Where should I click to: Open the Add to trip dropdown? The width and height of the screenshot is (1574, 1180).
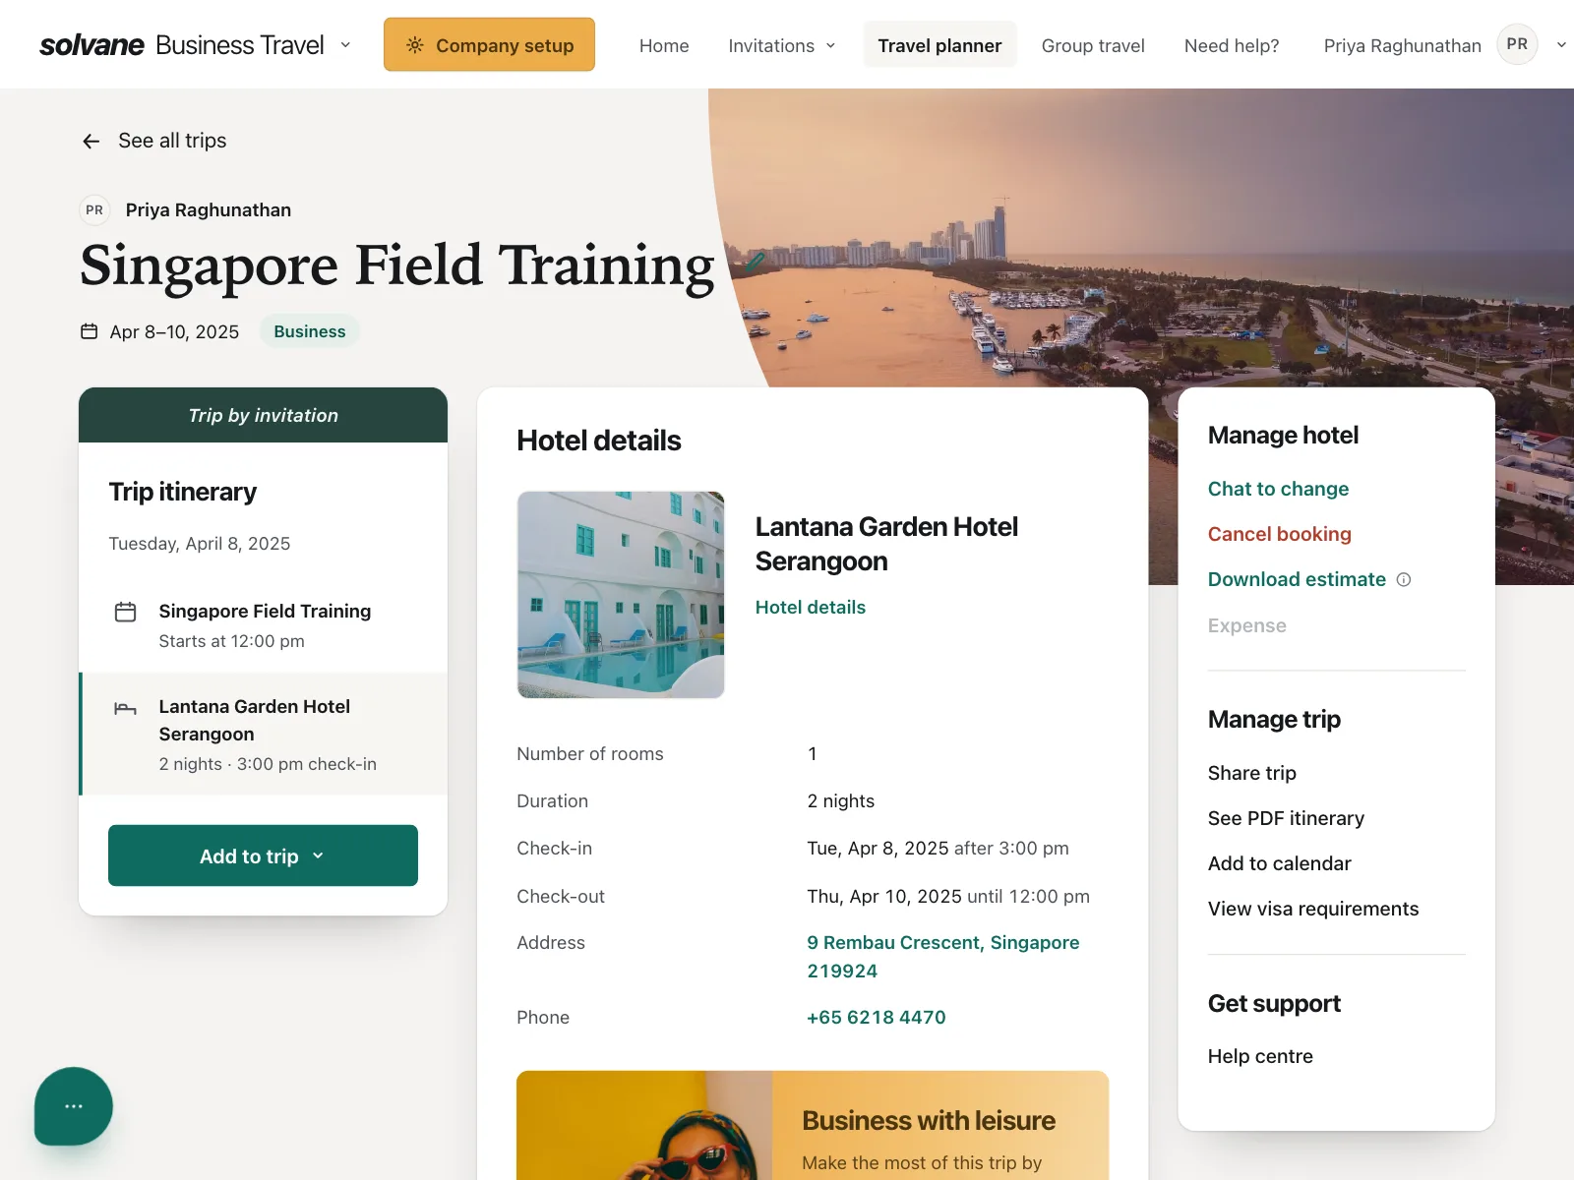point(263,855)
